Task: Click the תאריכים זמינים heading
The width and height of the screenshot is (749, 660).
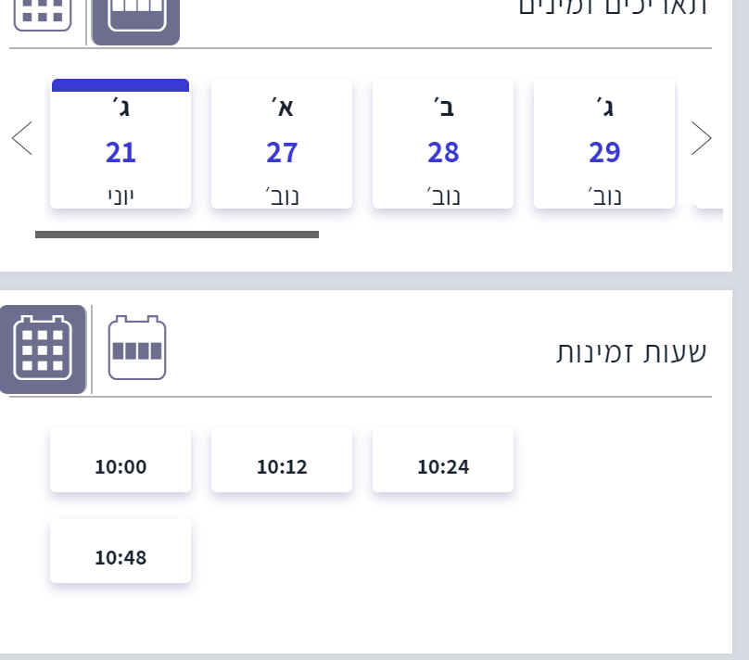Action: (614, 7)
